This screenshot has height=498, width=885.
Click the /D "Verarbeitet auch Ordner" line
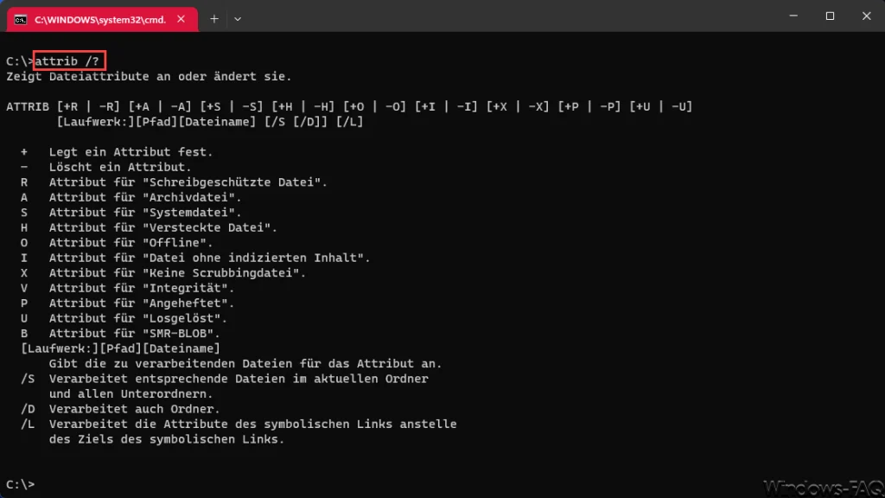(120, 409)
